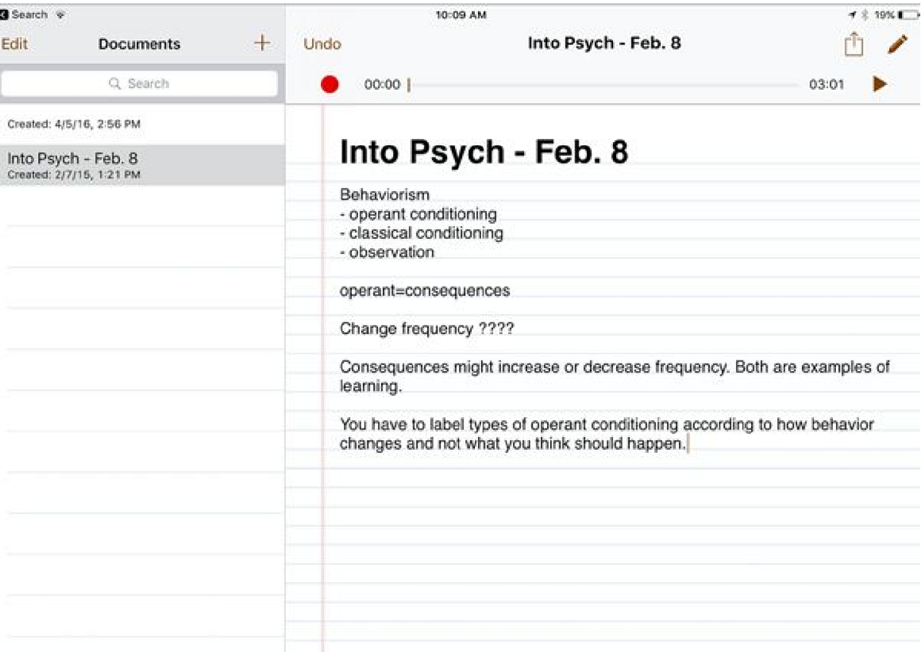Screen dimensions: 922x652
Task: Add a new document with plus icon
Action: coord(262,43)
